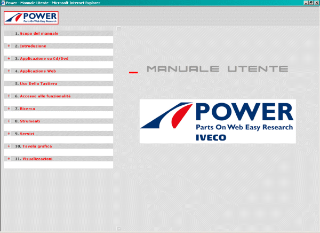
Task: Open the Tavola grafica chapter link
Action: point(36,146)
